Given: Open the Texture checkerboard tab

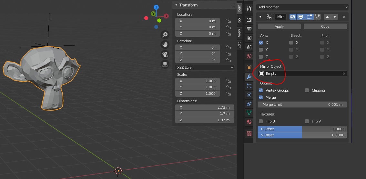Looking at the screenshot, I should coord(249,134).
